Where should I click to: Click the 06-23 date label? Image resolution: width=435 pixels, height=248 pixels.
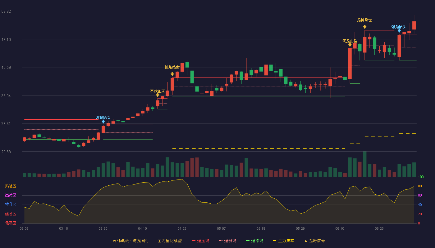[x=379, y=228]
